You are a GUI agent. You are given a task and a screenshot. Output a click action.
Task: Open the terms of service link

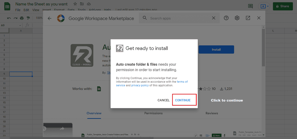[182, 82]
